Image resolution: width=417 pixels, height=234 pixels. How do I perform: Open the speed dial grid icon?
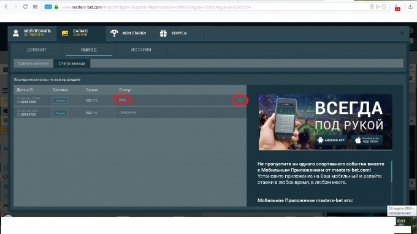35,7
